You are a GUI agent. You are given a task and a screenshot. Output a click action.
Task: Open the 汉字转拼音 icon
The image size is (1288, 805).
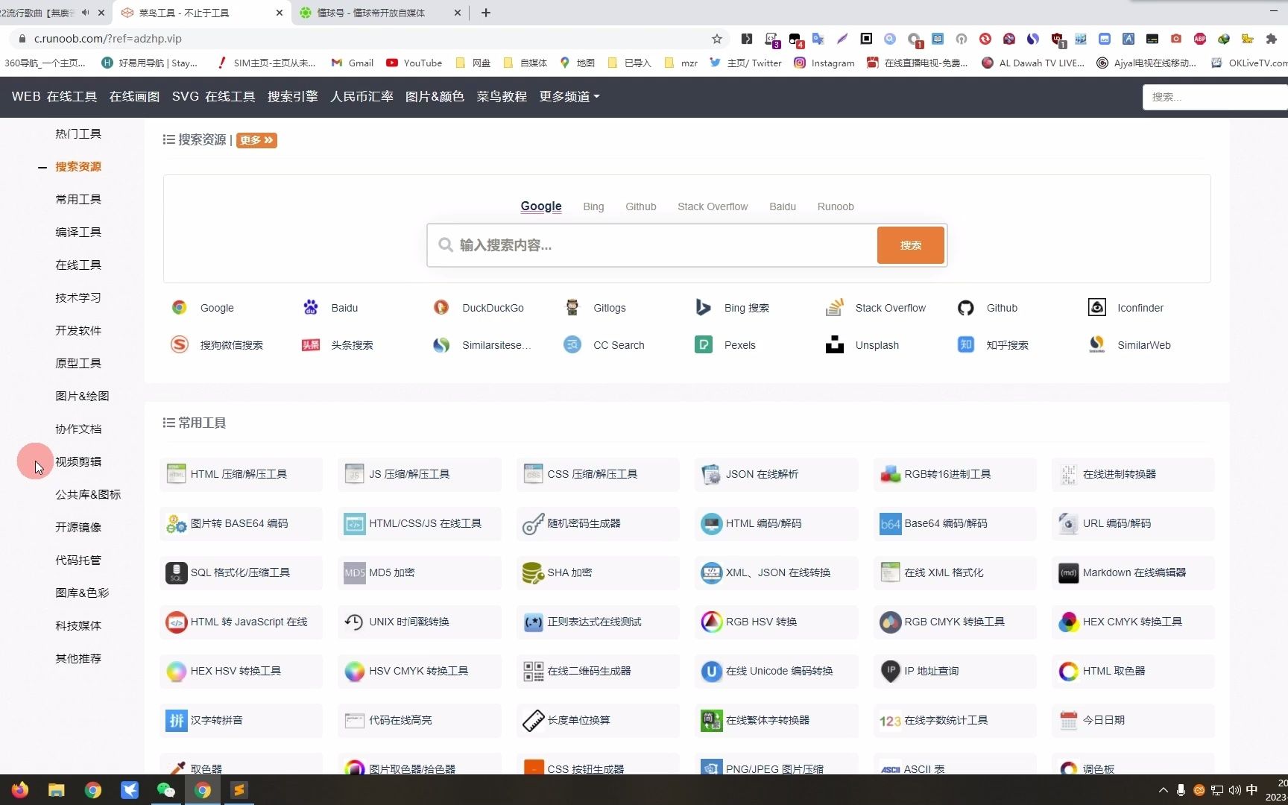pyautogui.click(x=176, y=720)
